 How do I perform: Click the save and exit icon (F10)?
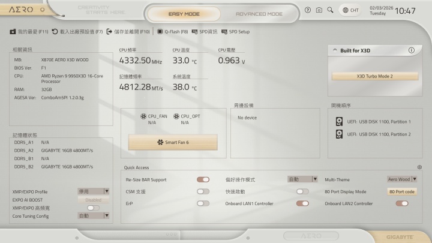tap(109, 32)
